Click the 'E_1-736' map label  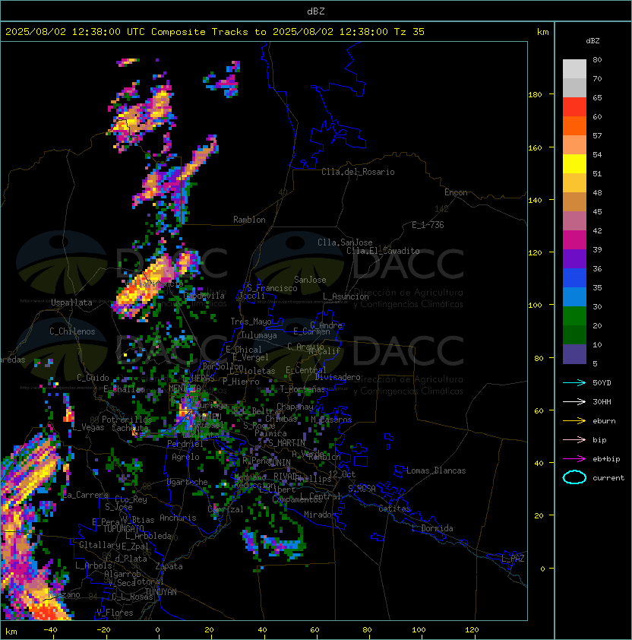(428, 225)
